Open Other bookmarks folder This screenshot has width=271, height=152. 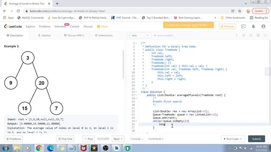233,18
